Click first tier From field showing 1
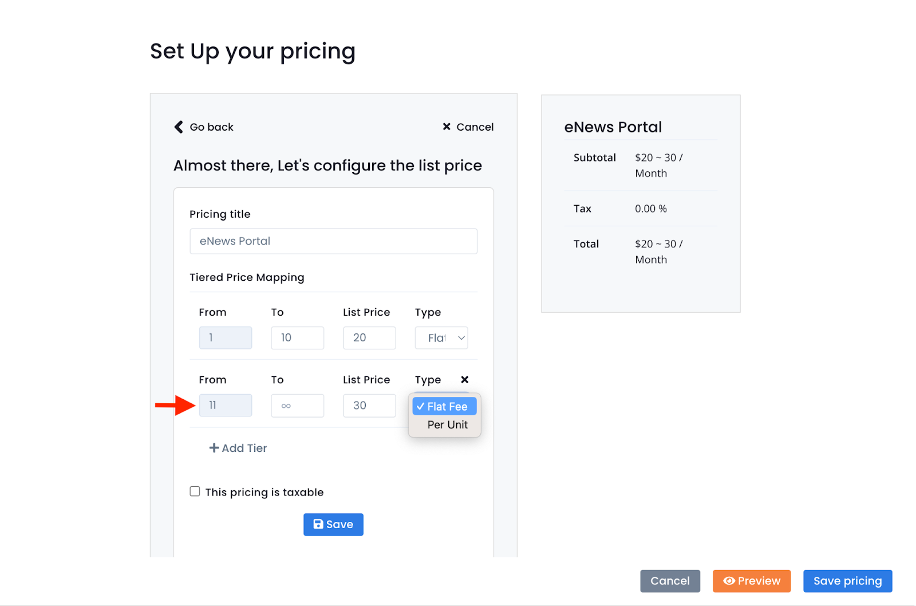Viewport: 916px width, 606px height. (225, 338)
